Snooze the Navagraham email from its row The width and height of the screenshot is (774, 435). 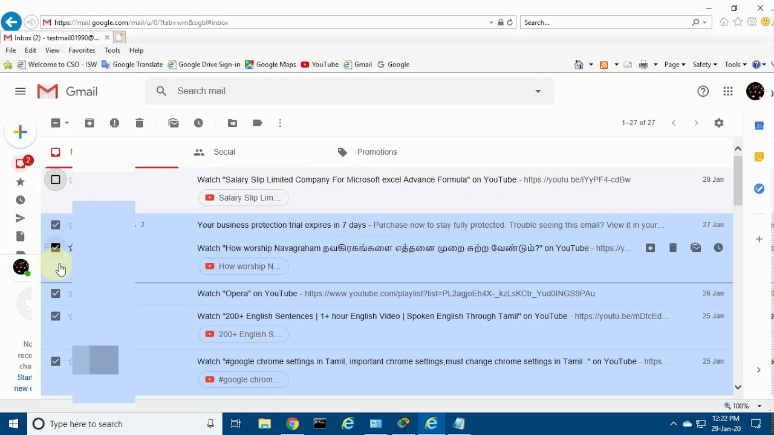click(x=718, y=248)
